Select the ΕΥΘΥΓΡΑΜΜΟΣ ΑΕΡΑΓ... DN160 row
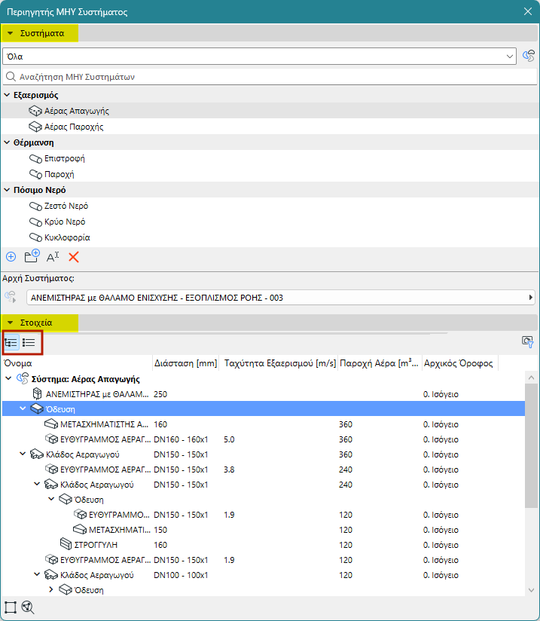The image size is (540, 621). [x=264, y=439]
